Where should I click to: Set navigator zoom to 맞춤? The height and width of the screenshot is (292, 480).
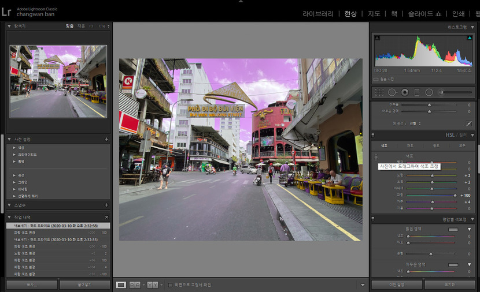69,27
